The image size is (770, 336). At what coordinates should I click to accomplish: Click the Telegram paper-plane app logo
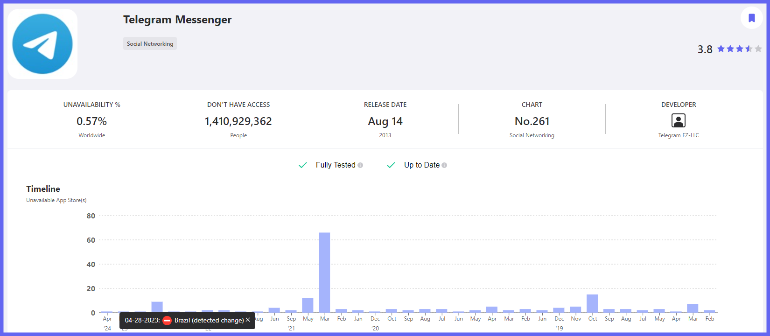[x=42, y=44]
